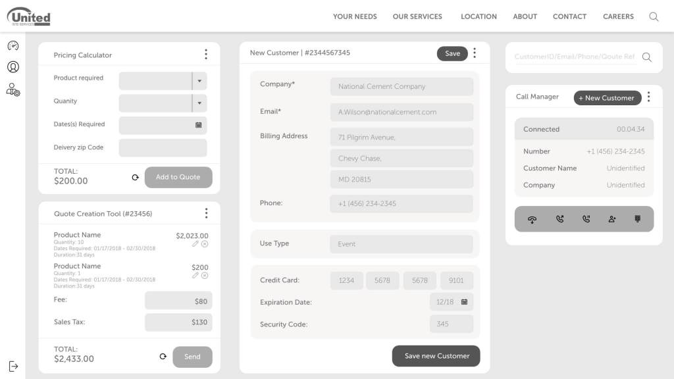
Task: Edit the $2,023.00 product with pencil icon
Action: [195, 244]
